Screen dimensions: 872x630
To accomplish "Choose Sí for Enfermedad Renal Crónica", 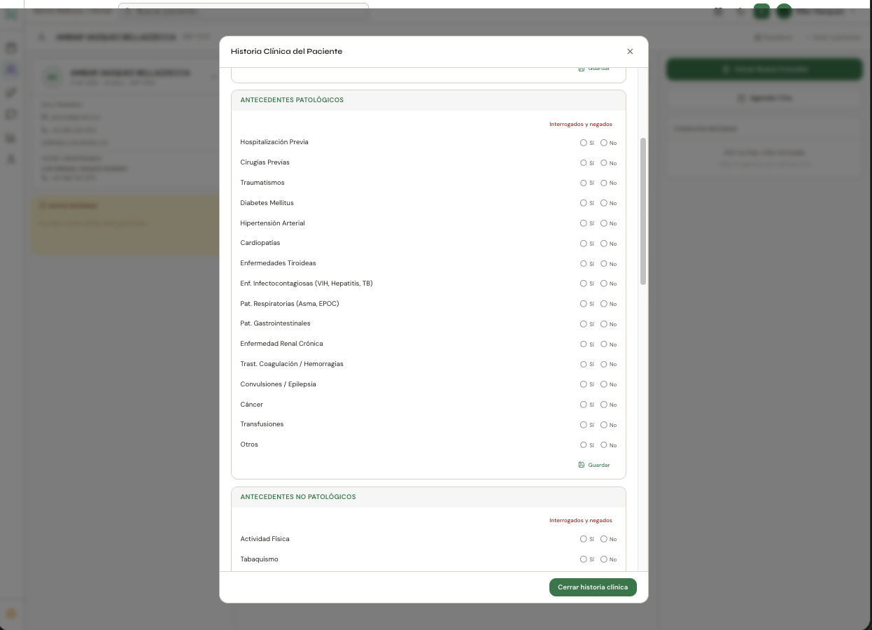I will 583,344.
